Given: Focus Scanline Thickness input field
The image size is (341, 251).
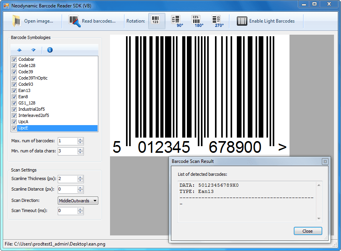Looking at the screenshot, I should (67, 179).
